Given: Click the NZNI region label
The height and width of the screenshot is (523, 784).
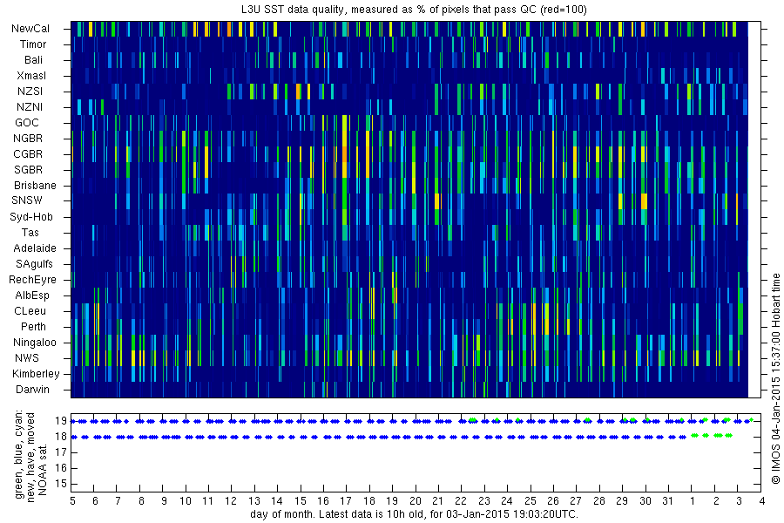Looking at the screenshot, I should [x=30, y=106].
